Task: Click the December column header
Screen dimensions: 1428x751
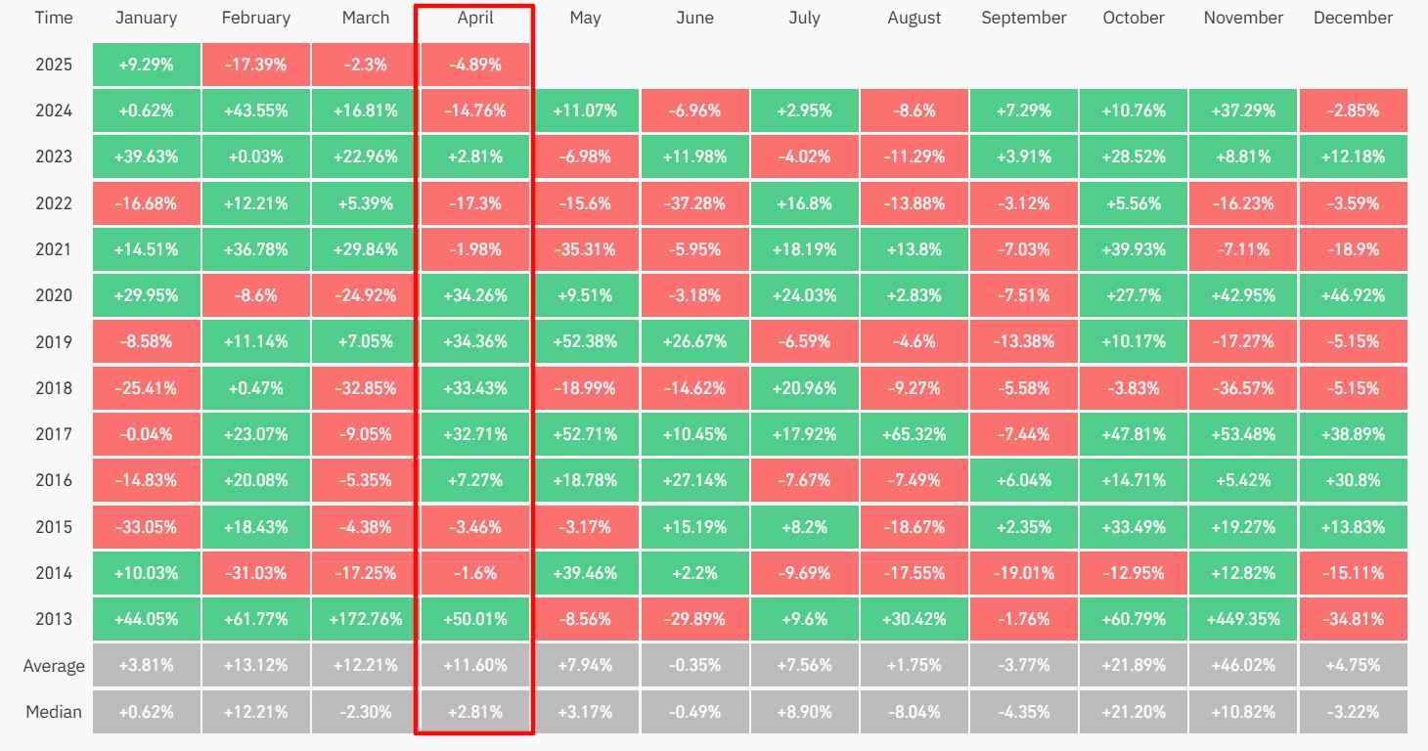Action: coord(1353,18)
